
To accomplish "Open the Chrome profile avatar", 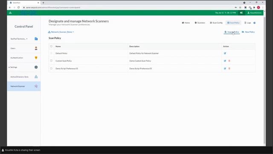I will tap(258, 8).
